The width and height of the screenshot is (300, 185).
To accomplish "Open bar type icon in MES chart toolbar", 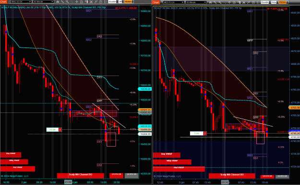I will 210,2.
